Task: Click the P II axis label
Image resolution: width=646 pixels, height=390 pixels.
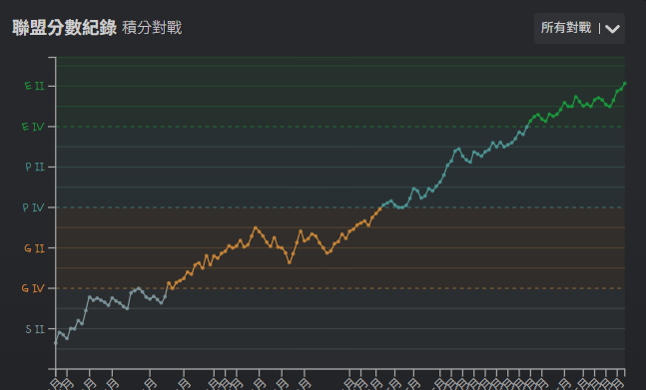Action: click(x=35, y=167)
